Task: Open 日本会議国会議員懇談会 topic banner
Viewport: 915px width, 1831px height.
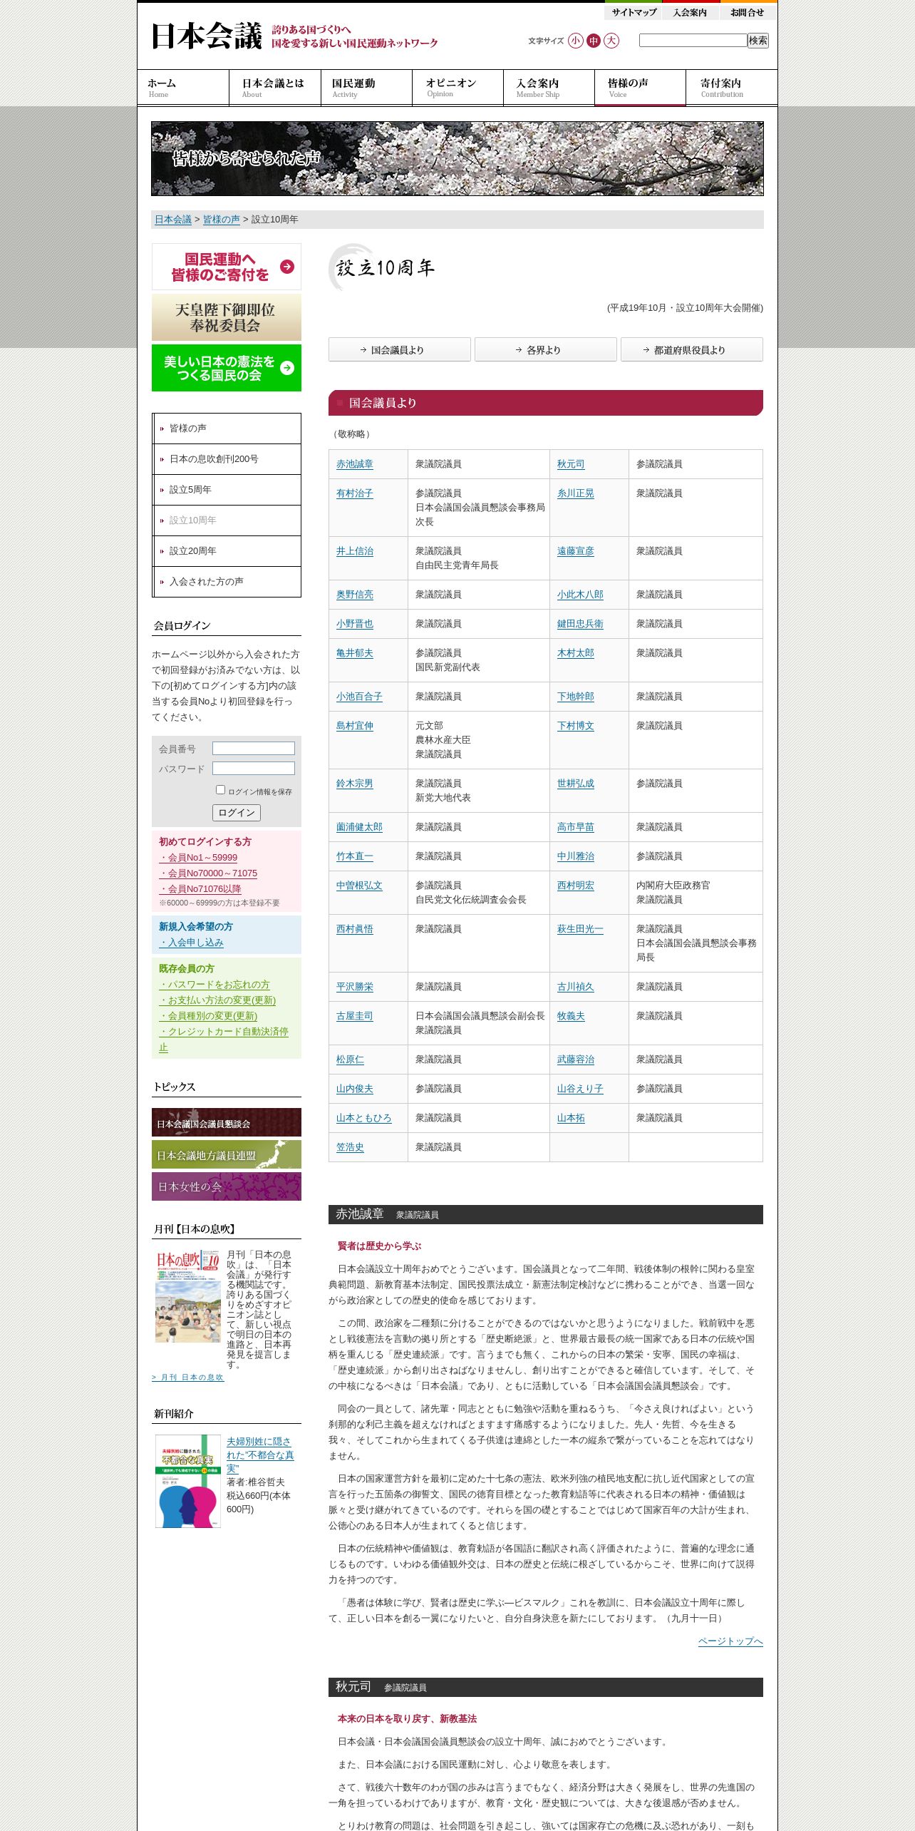Action: [227, 1122]
